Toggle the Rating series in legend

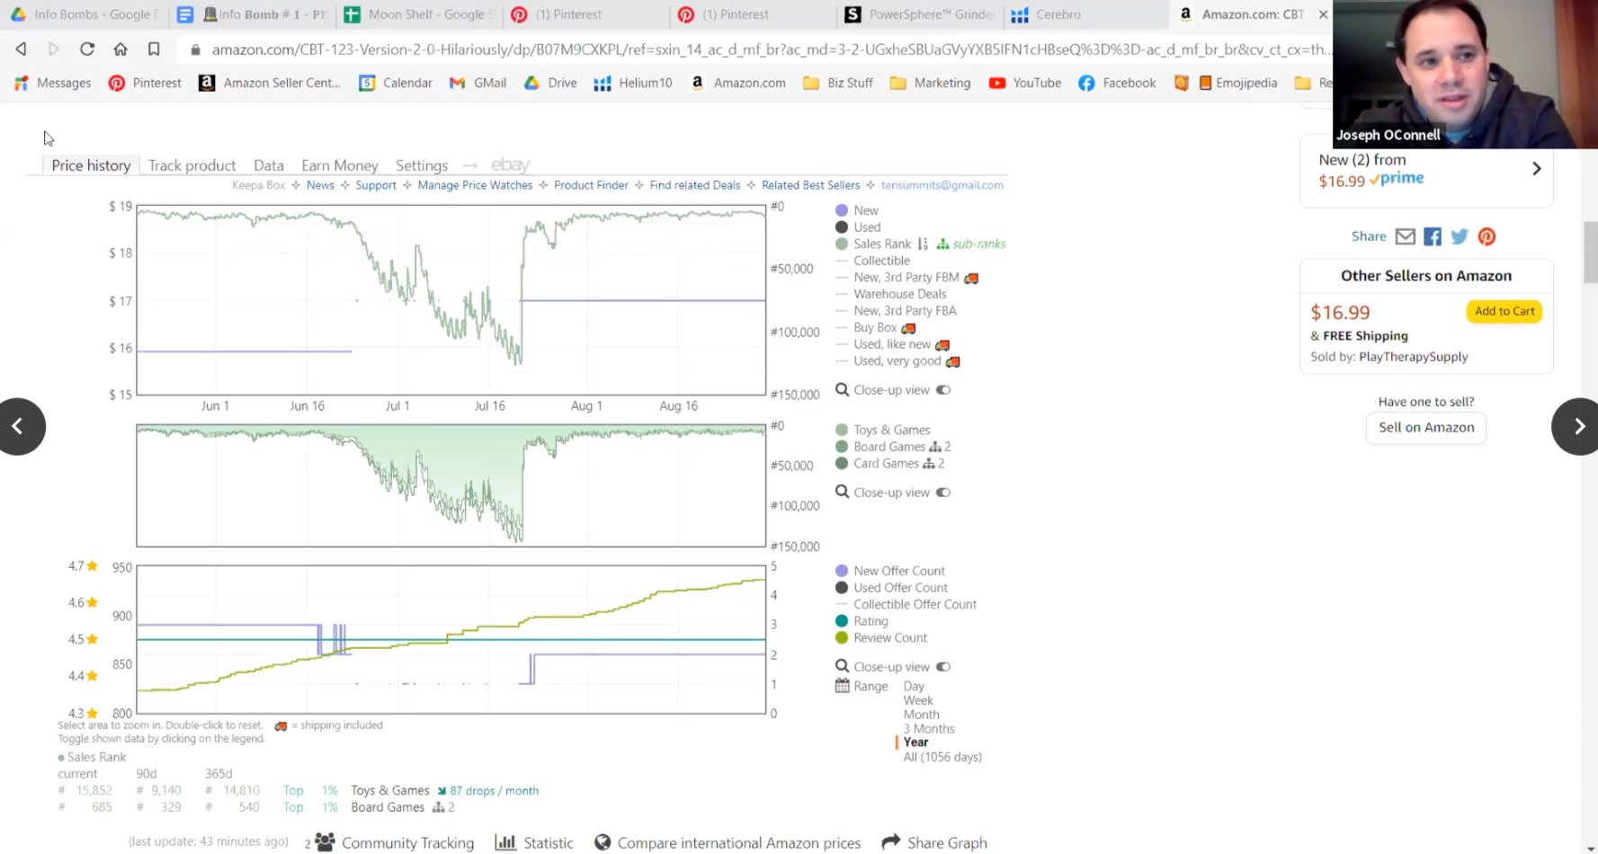tap(861, 621)
